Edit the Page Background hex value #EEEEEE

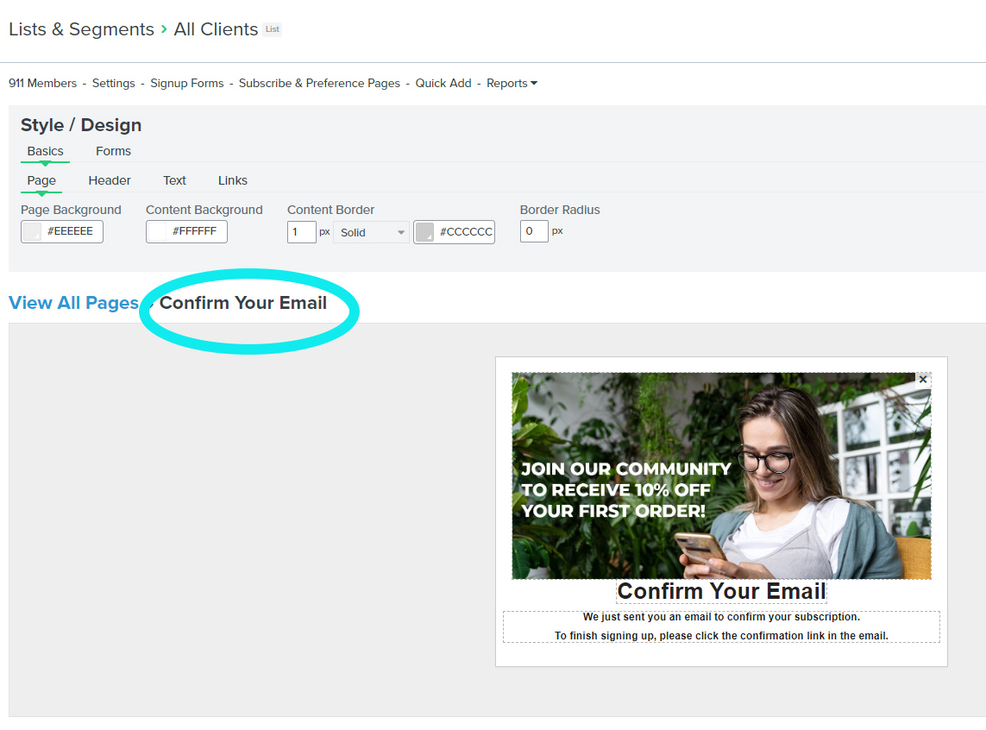(x=71, y=231)
